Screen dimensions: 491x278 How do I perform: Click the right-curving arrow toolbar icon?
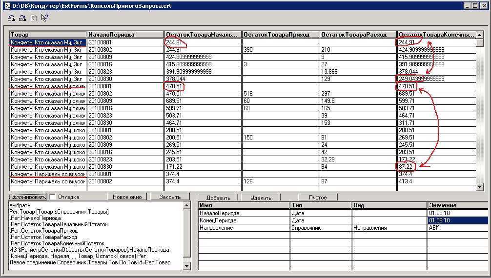pyautogui.click(x=22, y=18)
